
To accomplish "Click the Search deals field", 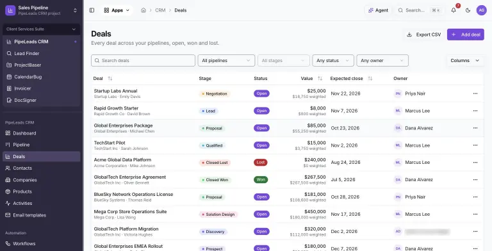I will 143,61.
